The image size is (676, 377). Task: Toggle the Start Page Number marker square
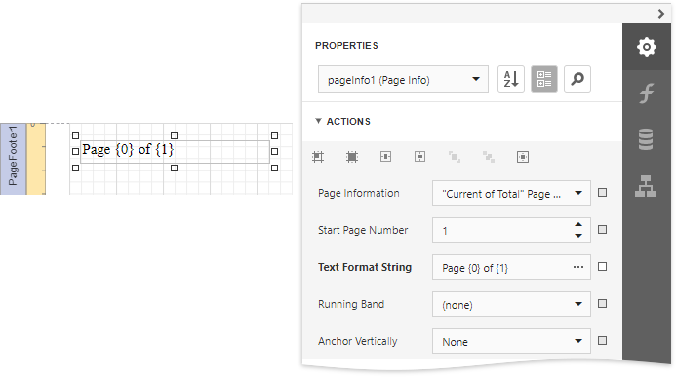(x=602, y=230)
